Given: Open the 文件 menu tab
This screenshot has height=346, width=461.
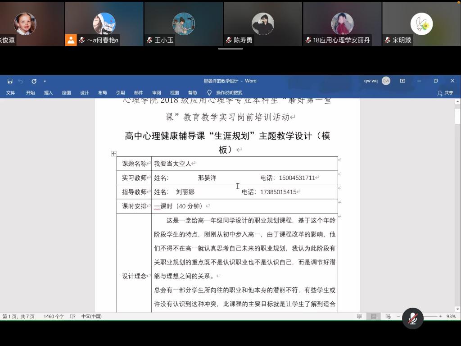Looking at the screenshot, I should pyautogui.click(x=10, y=93).
